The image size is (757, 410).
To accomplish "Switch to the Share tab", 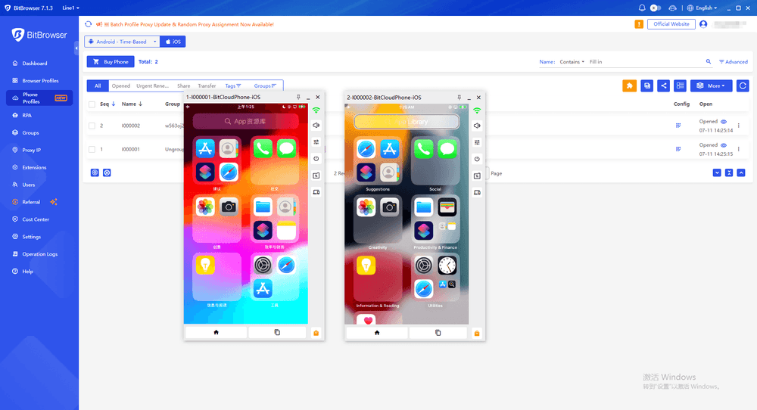I will point(183,86).
